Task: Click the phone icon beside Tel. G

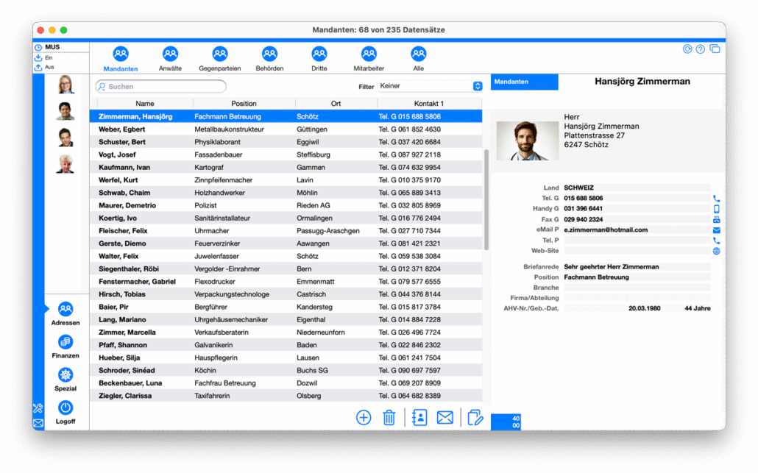Action: pyautogui.click(x=716, y=199)
